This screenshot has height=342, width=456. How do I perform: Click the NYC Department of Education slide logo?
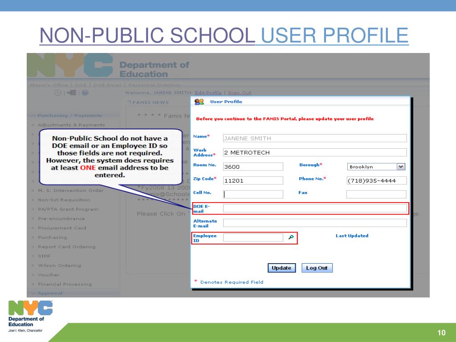coord(30,317)
